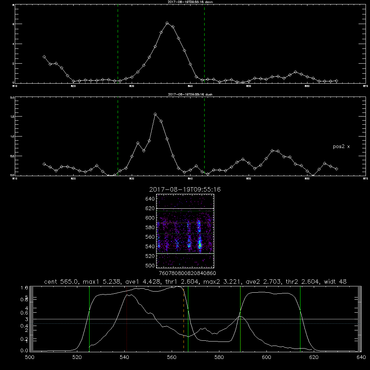Click the spectrogram title '2017-08-19T09:55:16'
Image resolution: width=370 pixels, height=370 pixels.
pos(185,189)
